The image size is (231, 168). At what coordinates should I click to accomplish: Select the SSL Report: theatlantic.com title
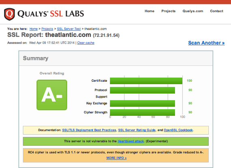pyautogui.click(x=49, y=35)
